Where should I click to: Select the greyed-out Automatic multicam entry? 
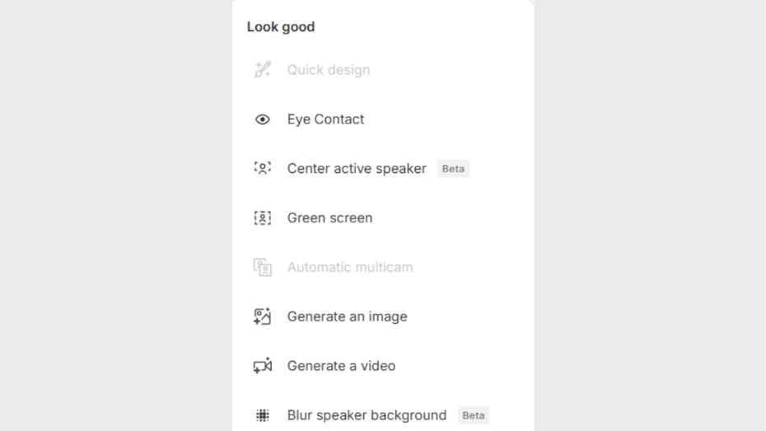pos(350,267)
